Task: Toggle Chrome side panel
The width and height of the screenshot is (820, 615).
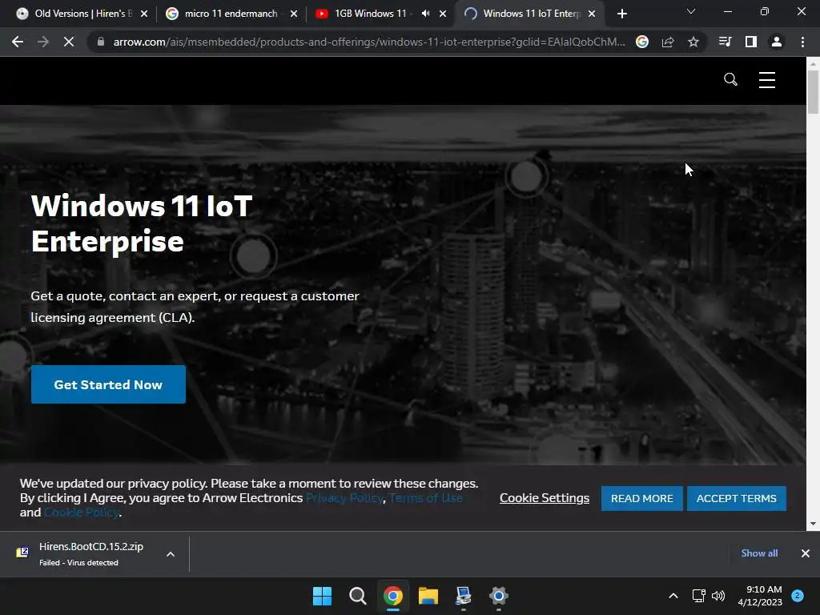Action: [x=751, y=42]
